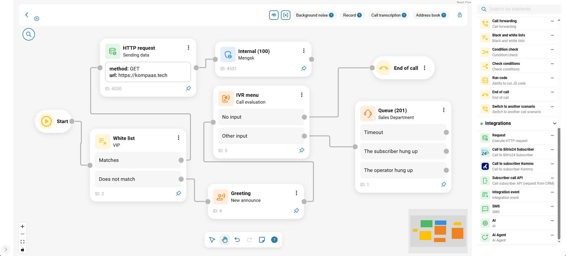Click the orange block in the minimap
Image resolution: width=566 pixels, height=256 pixels.
tap(457, 233)
